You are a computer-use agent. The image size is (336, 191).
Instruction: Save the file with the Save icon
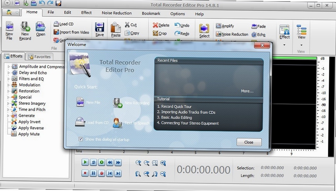coord(100,29)
